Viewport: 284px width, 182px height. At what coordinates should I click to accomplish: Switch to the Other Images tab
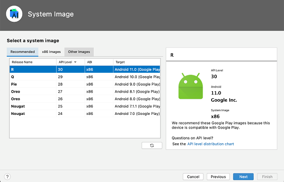[79, 52]
